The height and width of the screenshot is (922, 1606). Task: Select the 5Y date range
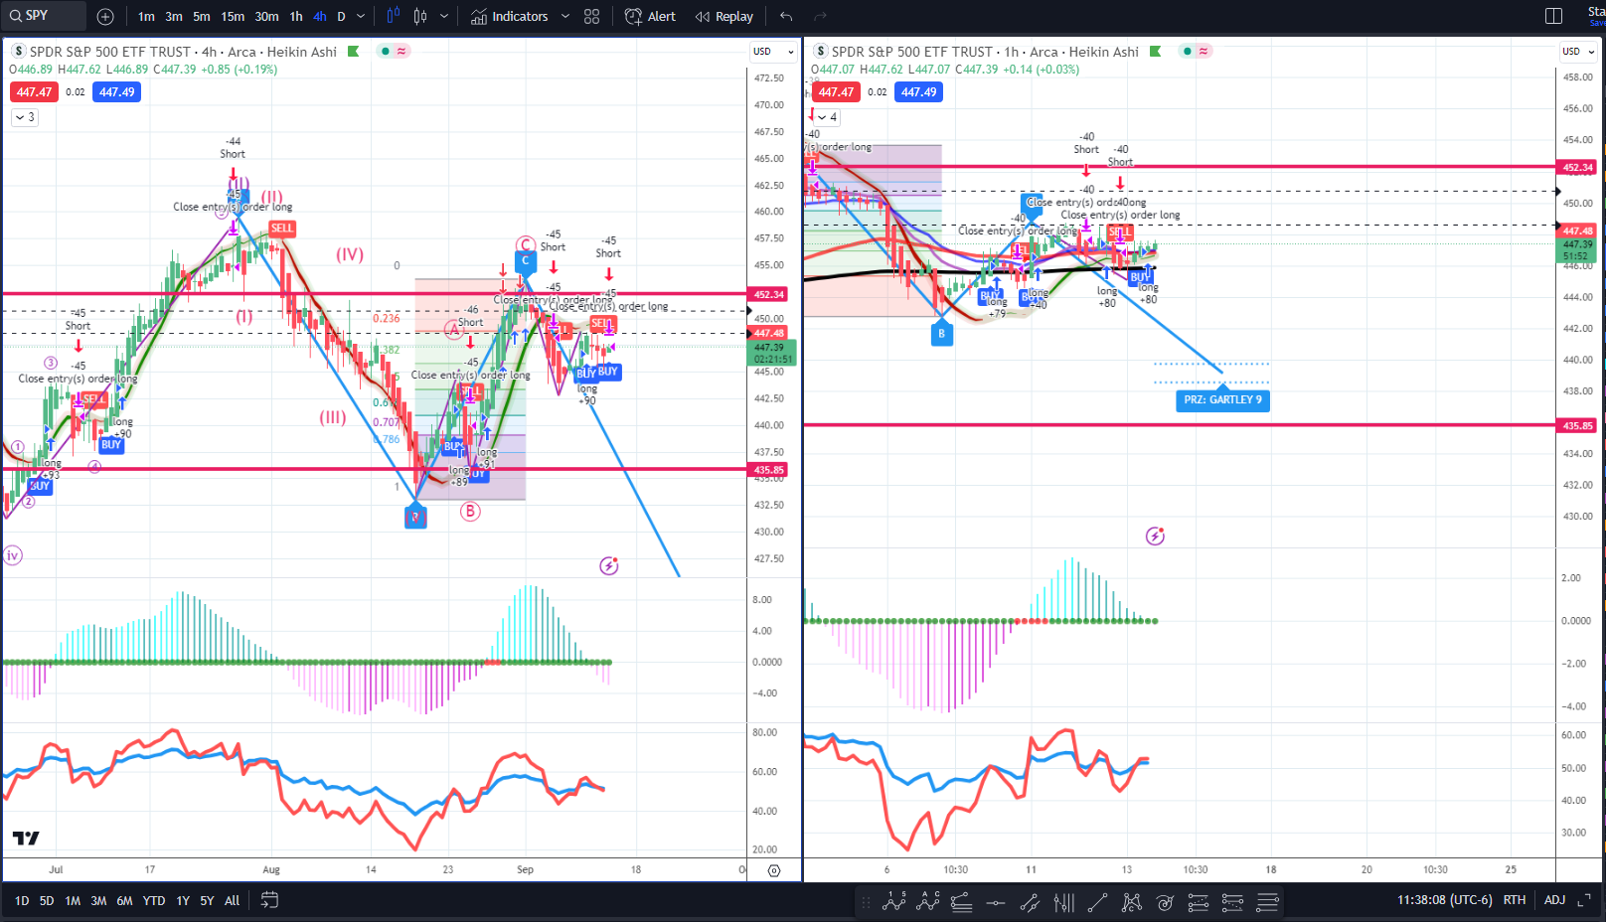tap(207, 901)
